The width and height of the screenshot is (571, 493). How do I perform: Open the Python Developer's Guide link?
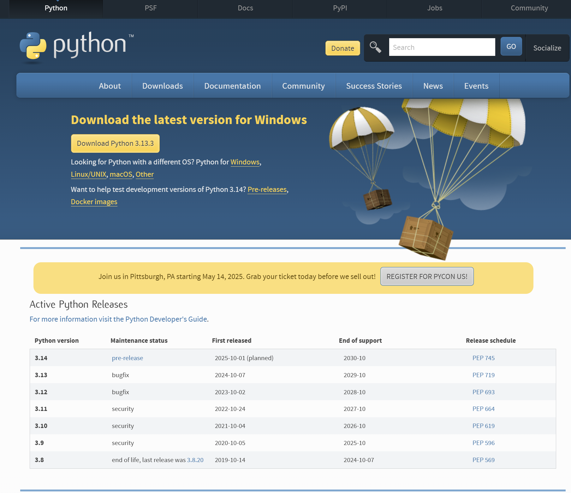point(118,319)
